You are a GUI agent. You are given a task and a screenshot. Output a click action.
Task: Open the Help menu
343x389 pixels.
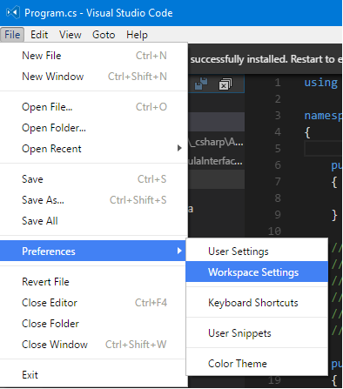(137, 35)
